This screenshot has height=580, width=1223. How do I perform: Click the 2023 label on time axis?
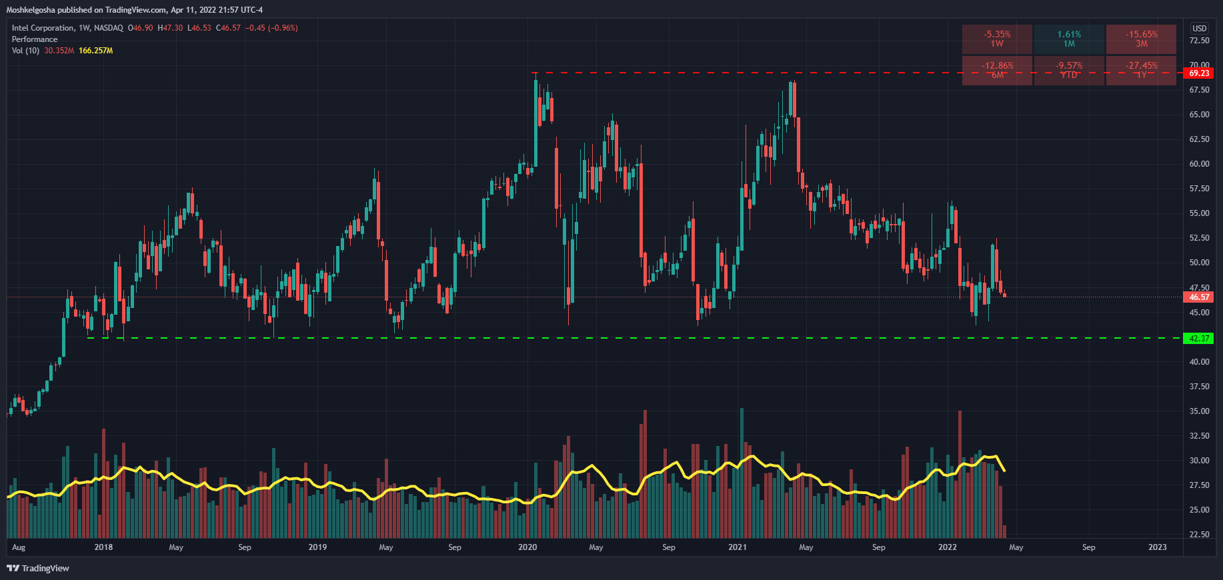click(1158, 547)
